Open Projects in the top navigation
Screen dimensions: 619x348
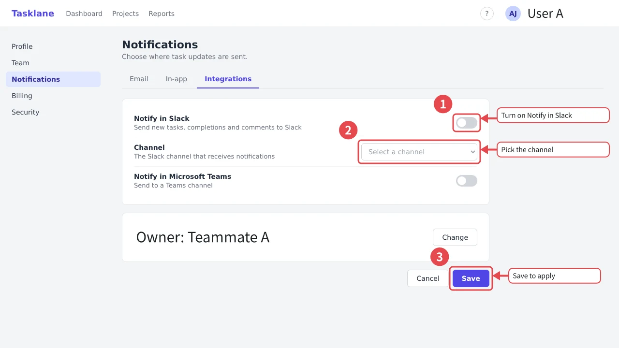tap(125, 14)
